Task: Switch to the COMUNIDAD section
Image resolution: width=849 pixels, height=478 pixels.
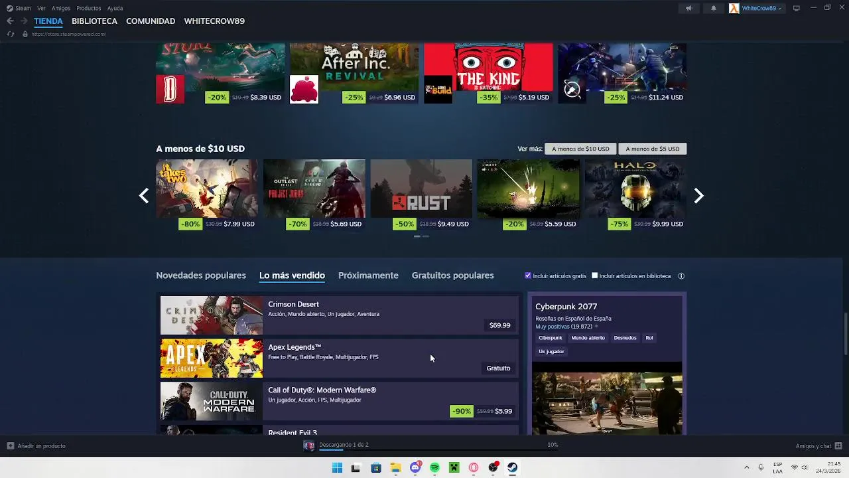Action: (x=151, y=21)
